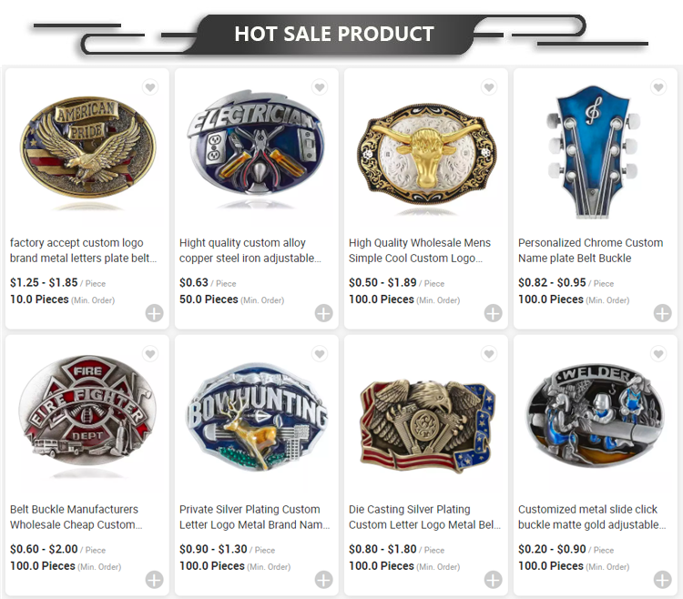683x599 pixels.
Task: Add longhorn bull buckle with plus icon
Action: pos(493,313)
